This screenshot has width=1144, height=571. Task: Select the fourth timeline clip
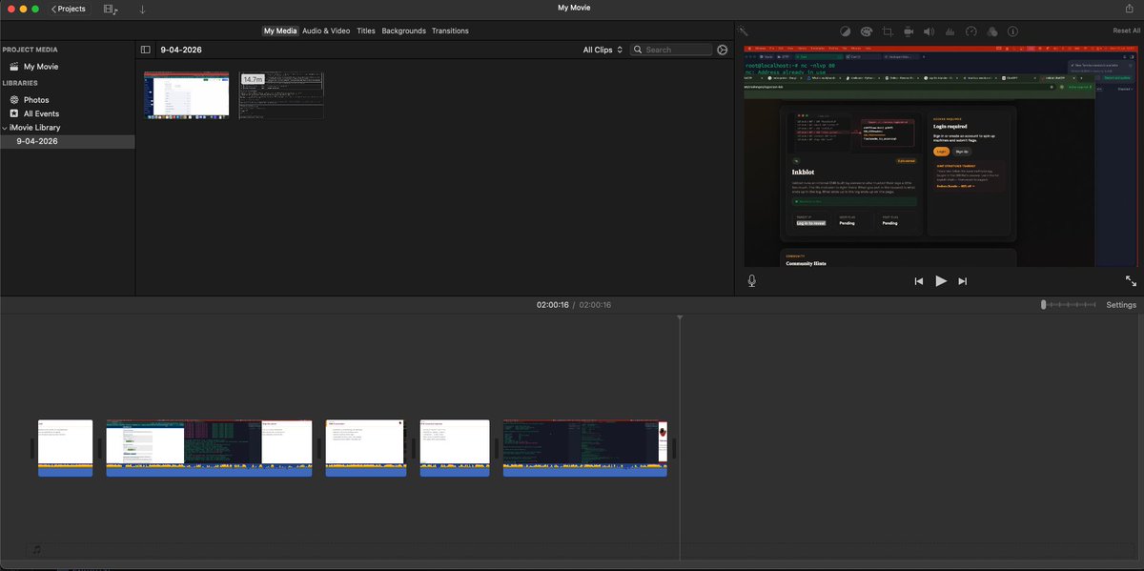coord(455,447)
